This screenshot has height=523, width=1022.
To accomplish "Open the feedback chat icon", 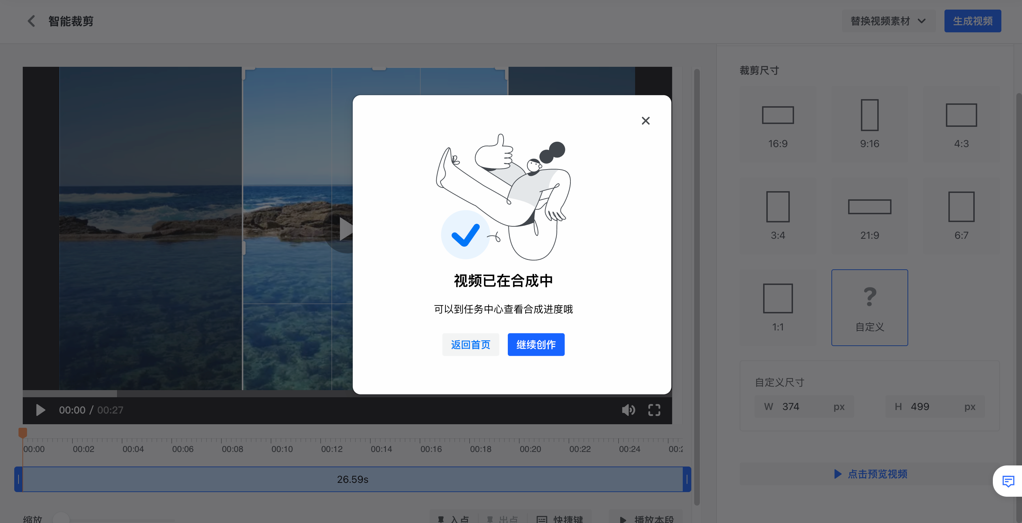I will pyautogui.click(x=1008, y=481).
